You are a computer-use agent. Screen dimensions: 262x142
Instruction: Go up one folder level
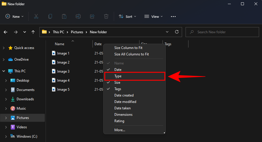click(33, 32)
